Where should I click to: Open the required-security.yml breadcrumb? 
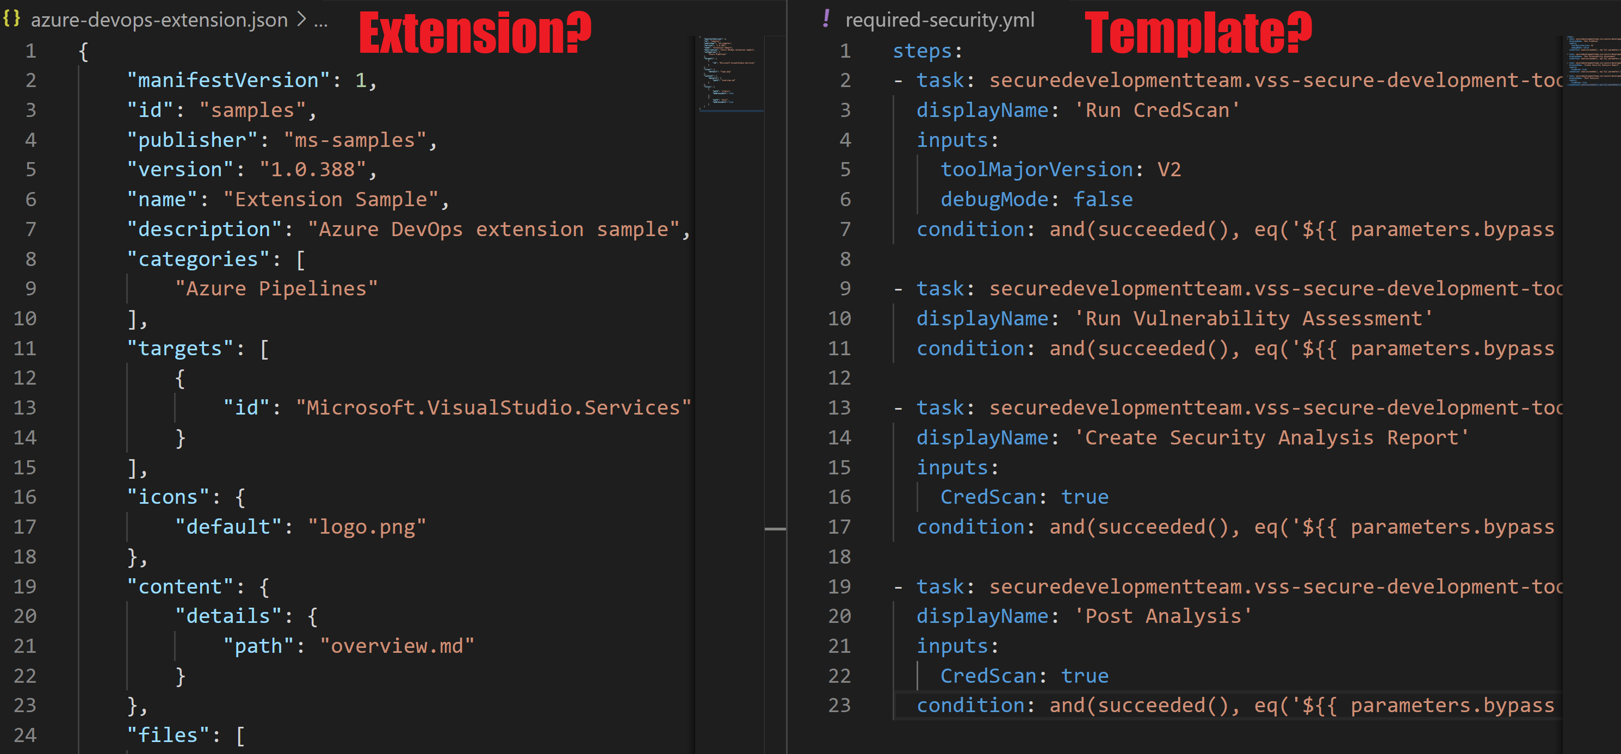(939, 20)
